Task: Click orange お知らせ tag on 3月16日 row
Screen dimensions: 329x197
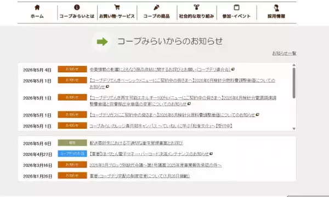Action: (72, 165)
